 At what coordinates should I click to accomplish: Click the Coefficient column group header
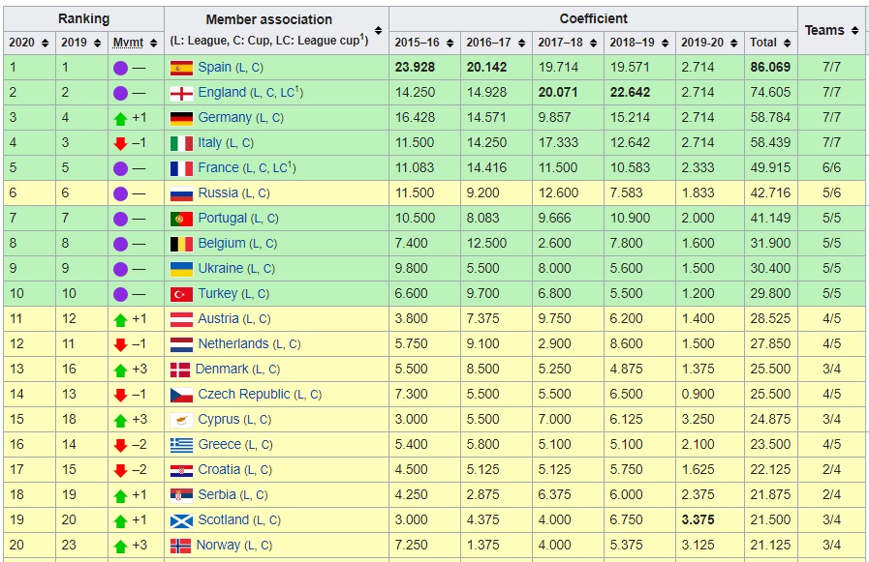coord(593,18)
